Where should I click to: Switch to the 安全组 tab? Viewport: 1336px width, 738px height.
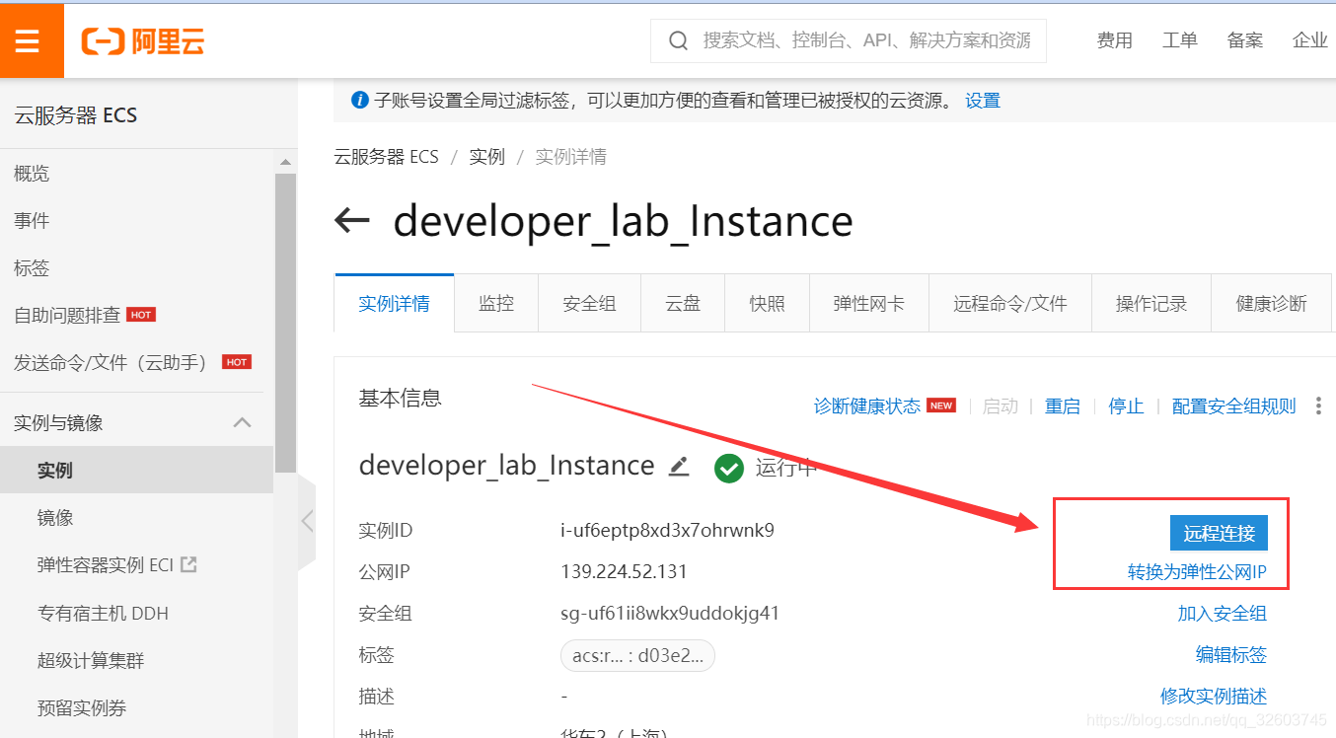click(x=590, y=303)
